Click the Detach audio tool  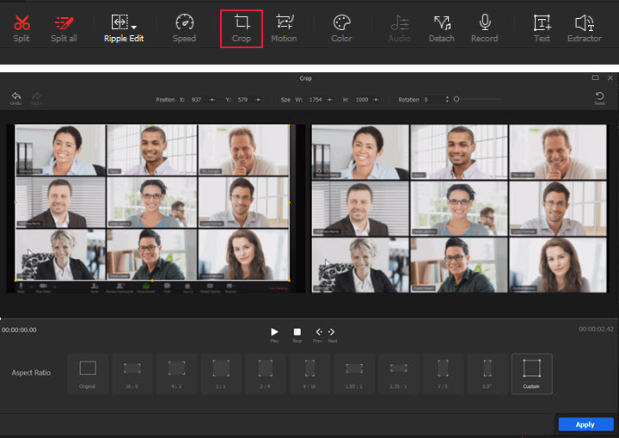(x=442, y=27)
